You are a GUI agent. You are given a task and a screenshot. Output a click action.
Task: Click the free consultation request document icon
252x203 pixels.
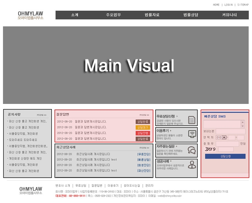pos(192,120)
